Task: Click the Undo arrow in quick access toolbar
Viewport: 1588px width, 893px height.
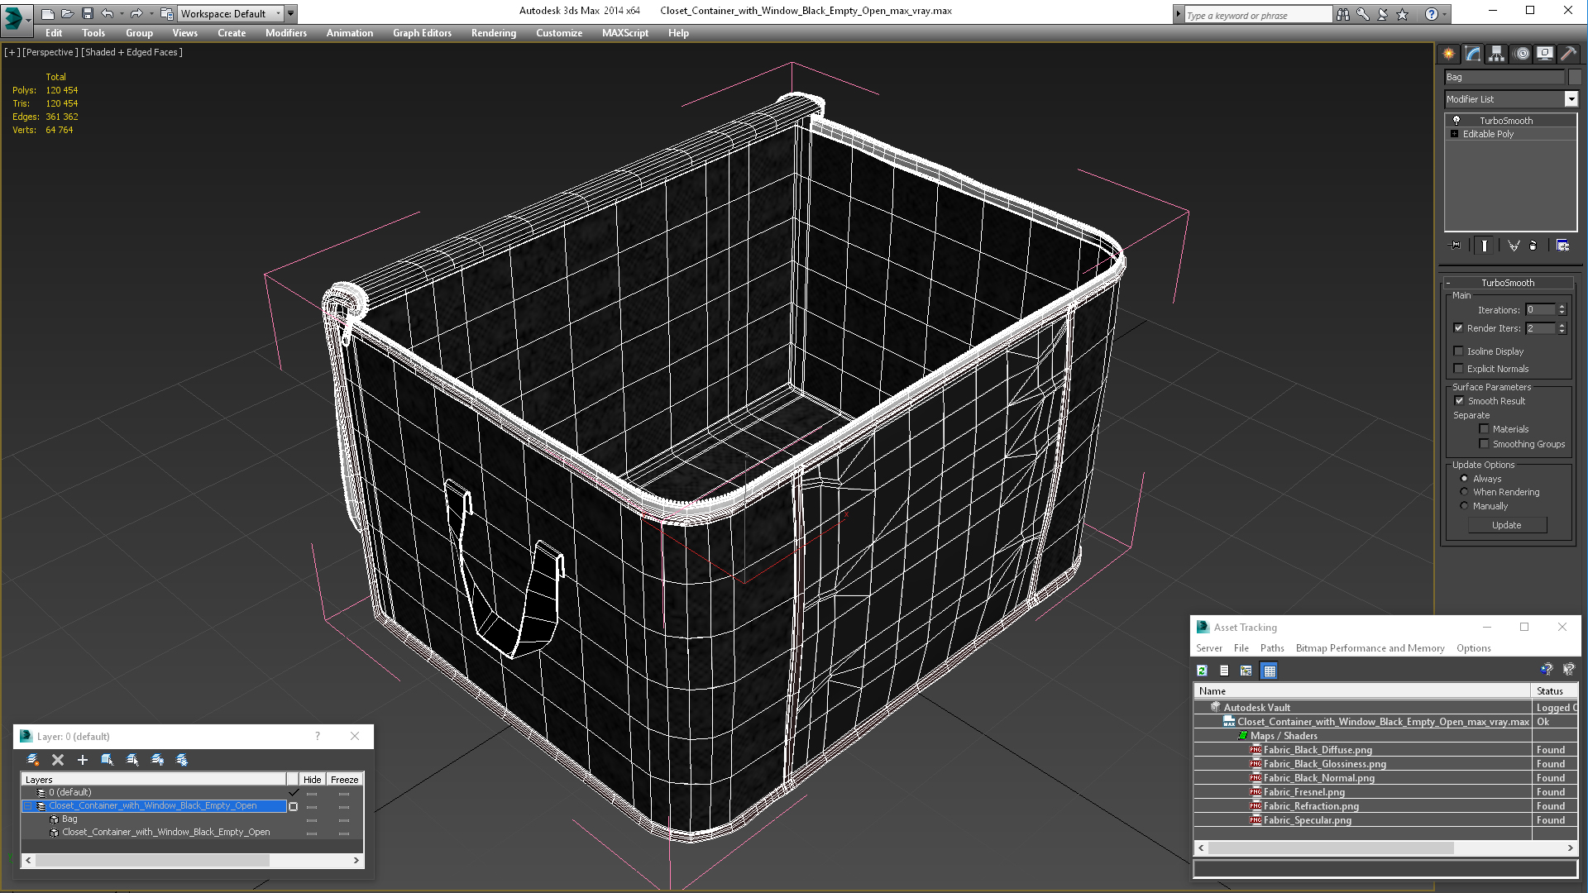Action: pos(107,13)
